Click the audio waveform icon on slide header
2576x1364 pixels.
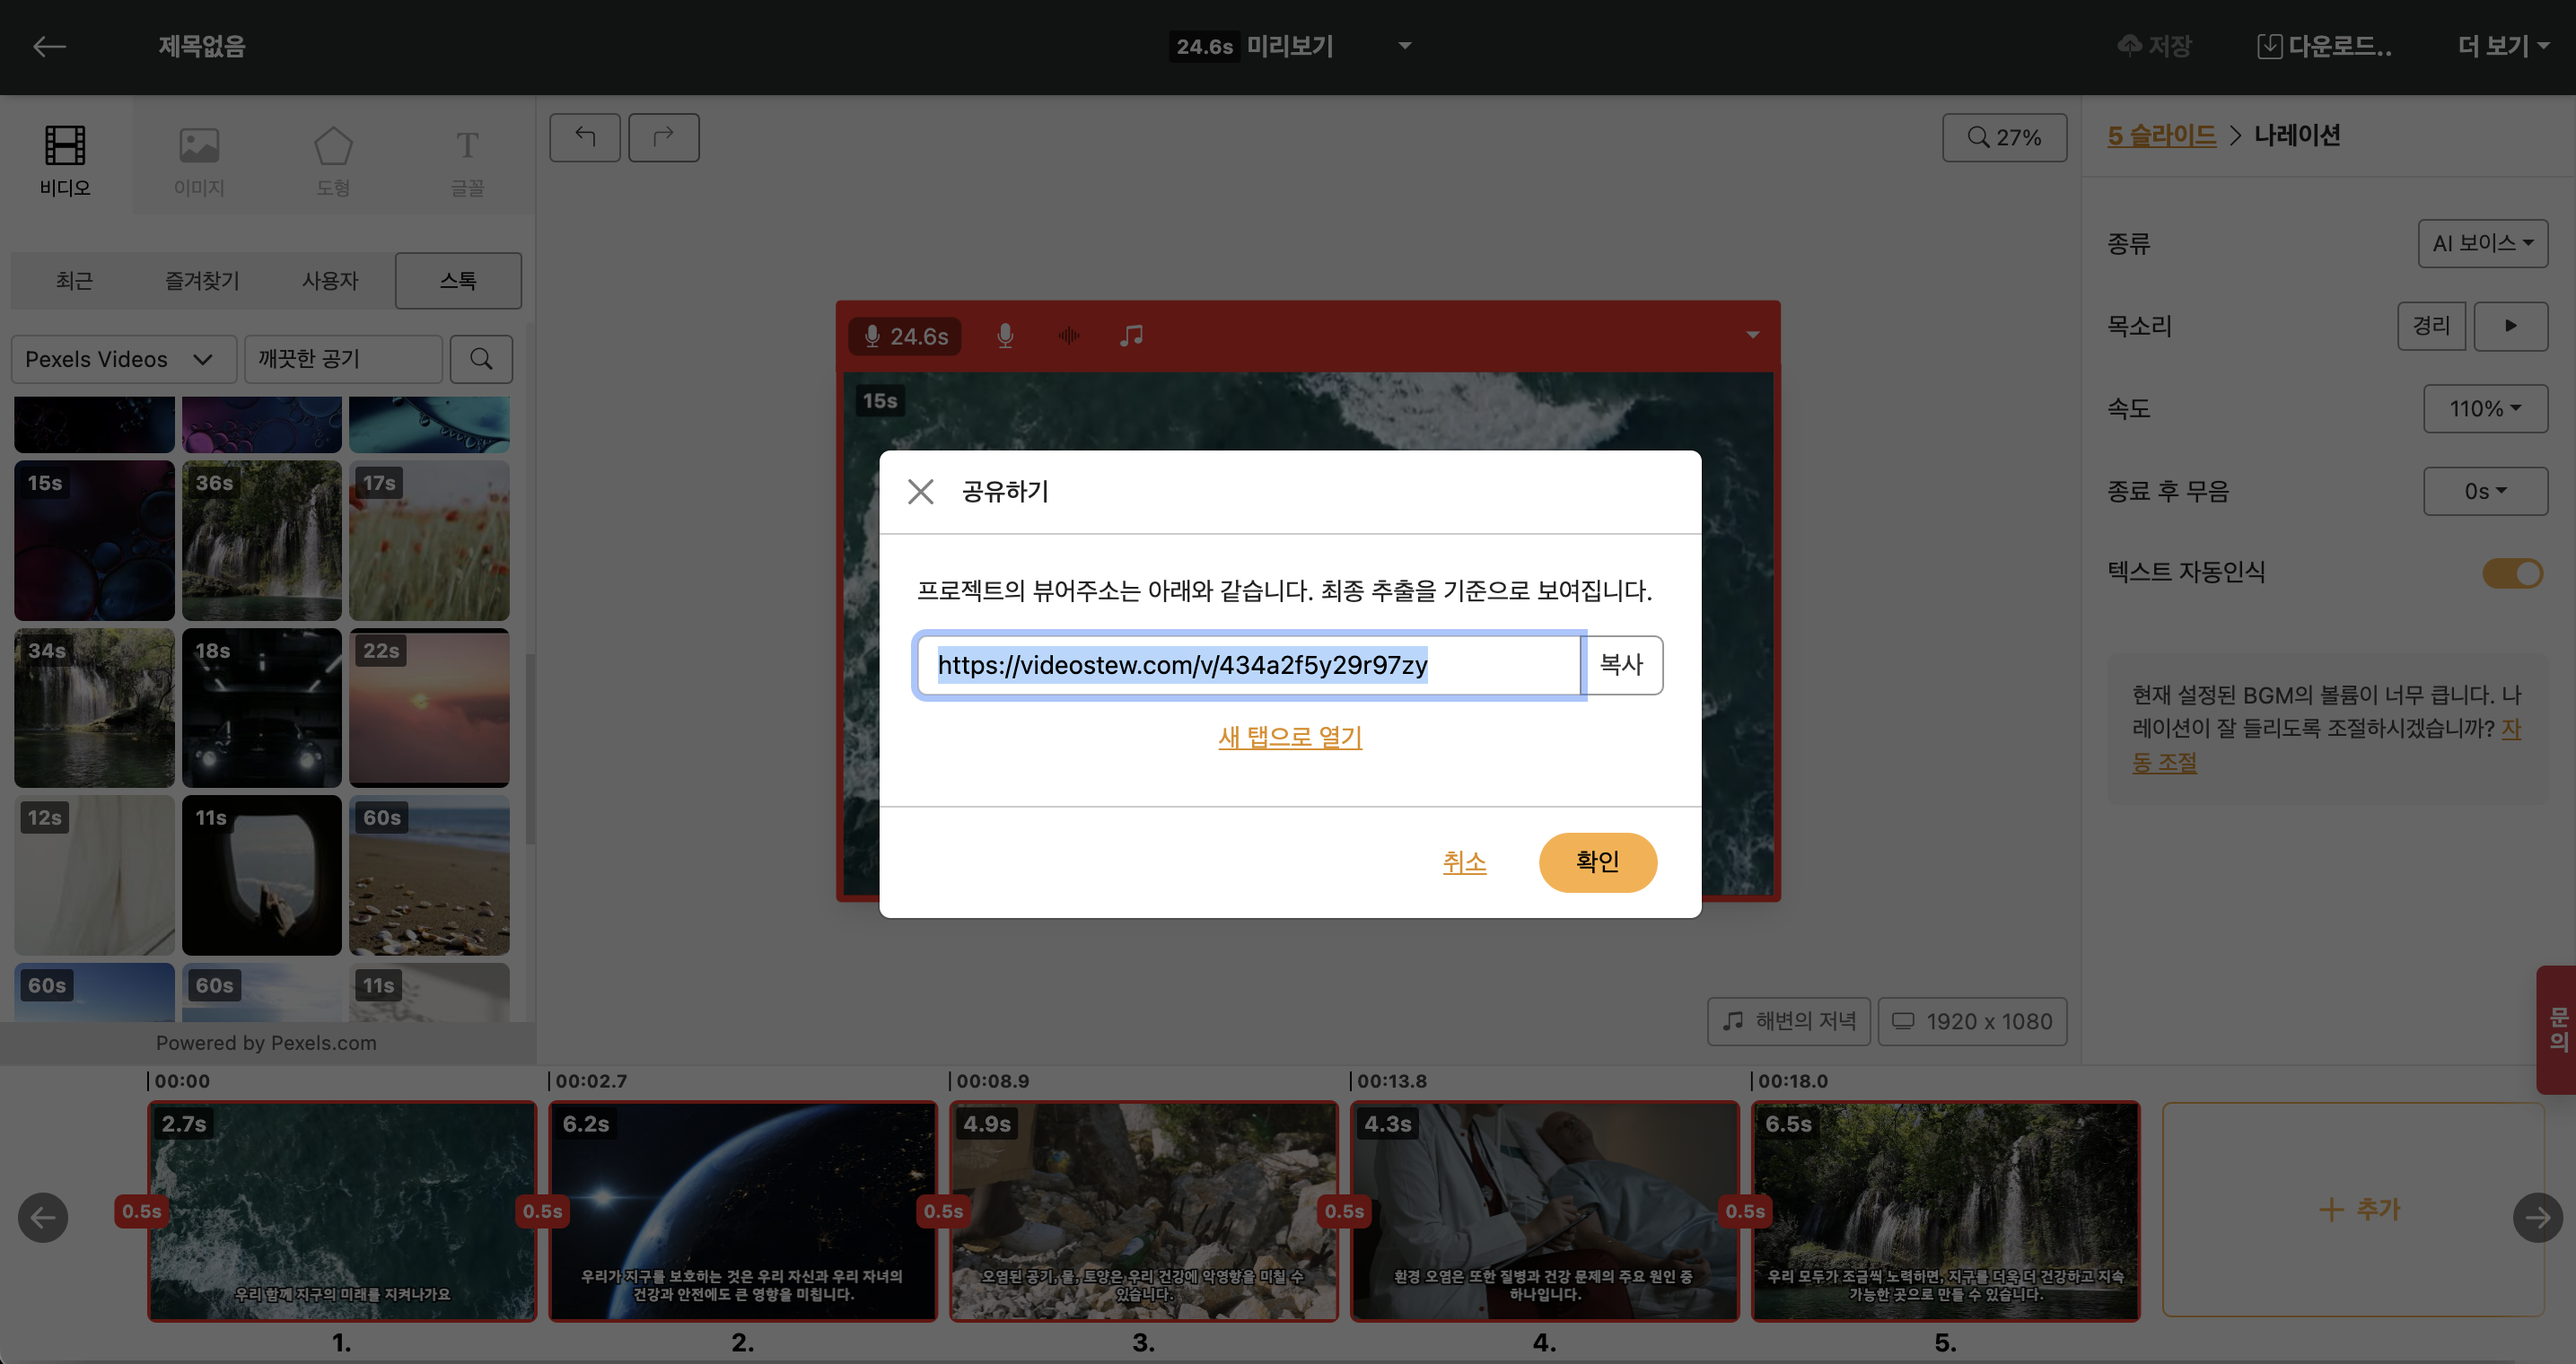click(1068, 336)
